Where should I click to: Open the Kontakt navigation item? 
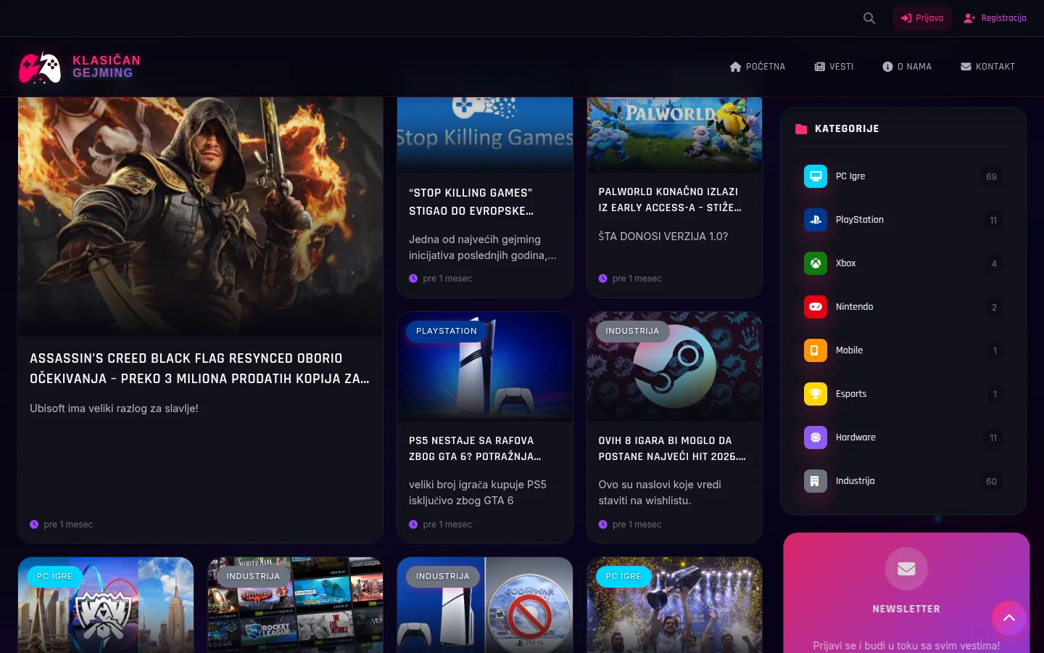click(x=987, y=67)
